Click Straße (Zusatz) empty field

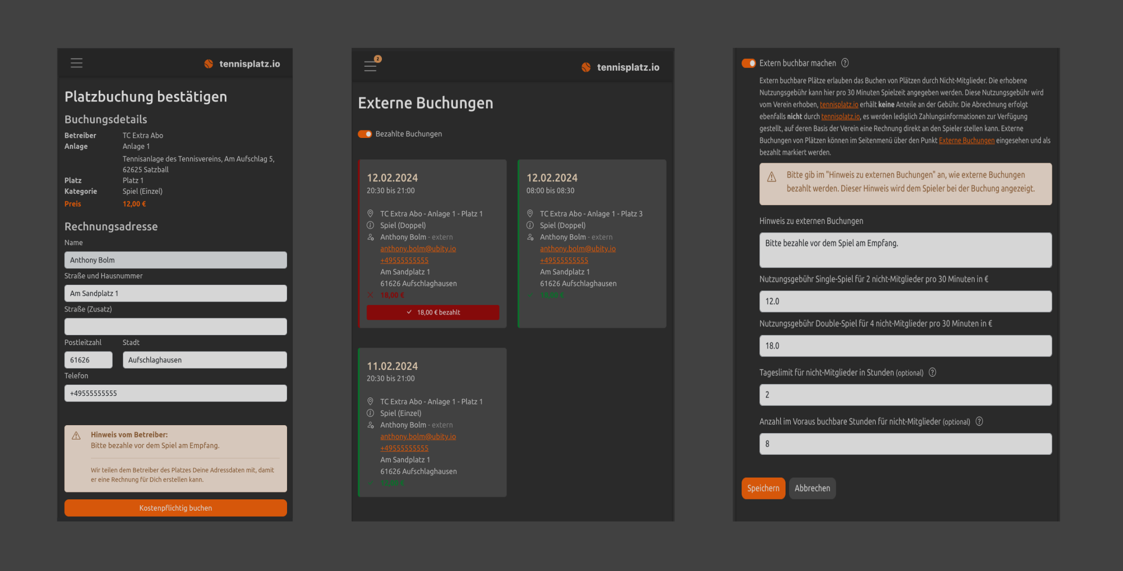pos(175,326)
